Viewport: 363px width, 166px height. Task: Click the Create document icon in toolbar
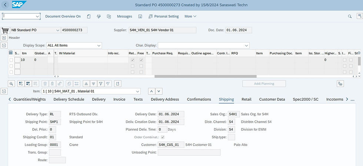pyautogui.click(x=89, y=16)
